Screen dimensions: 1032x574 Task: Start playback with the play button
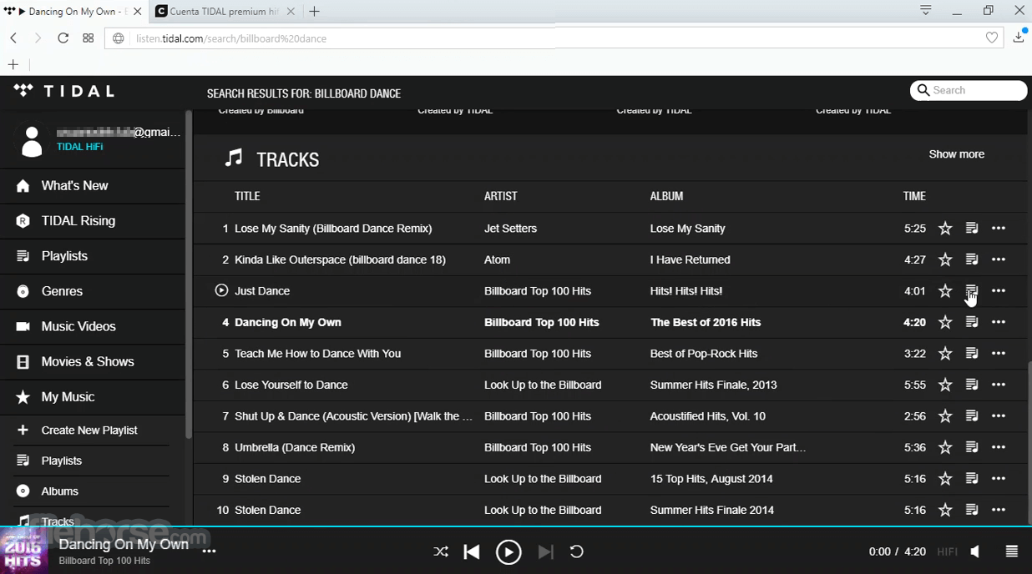point(508,551)
